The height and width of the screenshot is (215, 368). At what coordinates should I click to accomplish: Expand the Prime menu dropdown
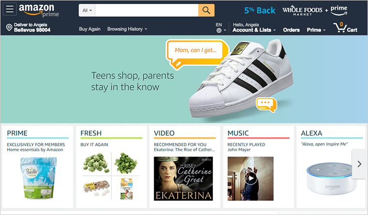pos(316,30)
